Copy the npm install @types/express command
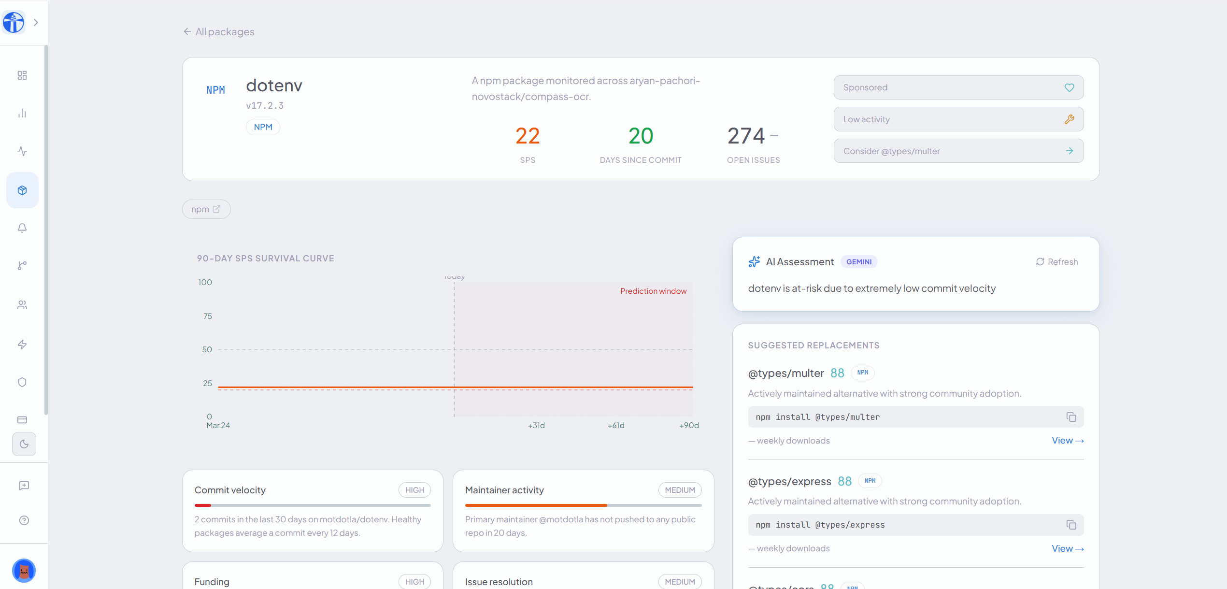This screenshot has height=589, width=1227. tap(1071, 525)
